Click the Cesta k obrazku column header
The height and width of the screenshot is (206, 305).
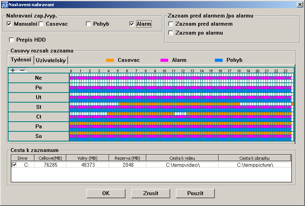click(254, 158)
